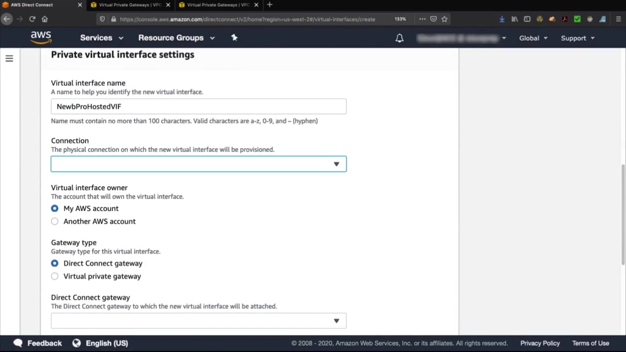Viewport: 626px width, 352px height.
Task: Go back using the browser back arrow
Action: pos(7,19)
